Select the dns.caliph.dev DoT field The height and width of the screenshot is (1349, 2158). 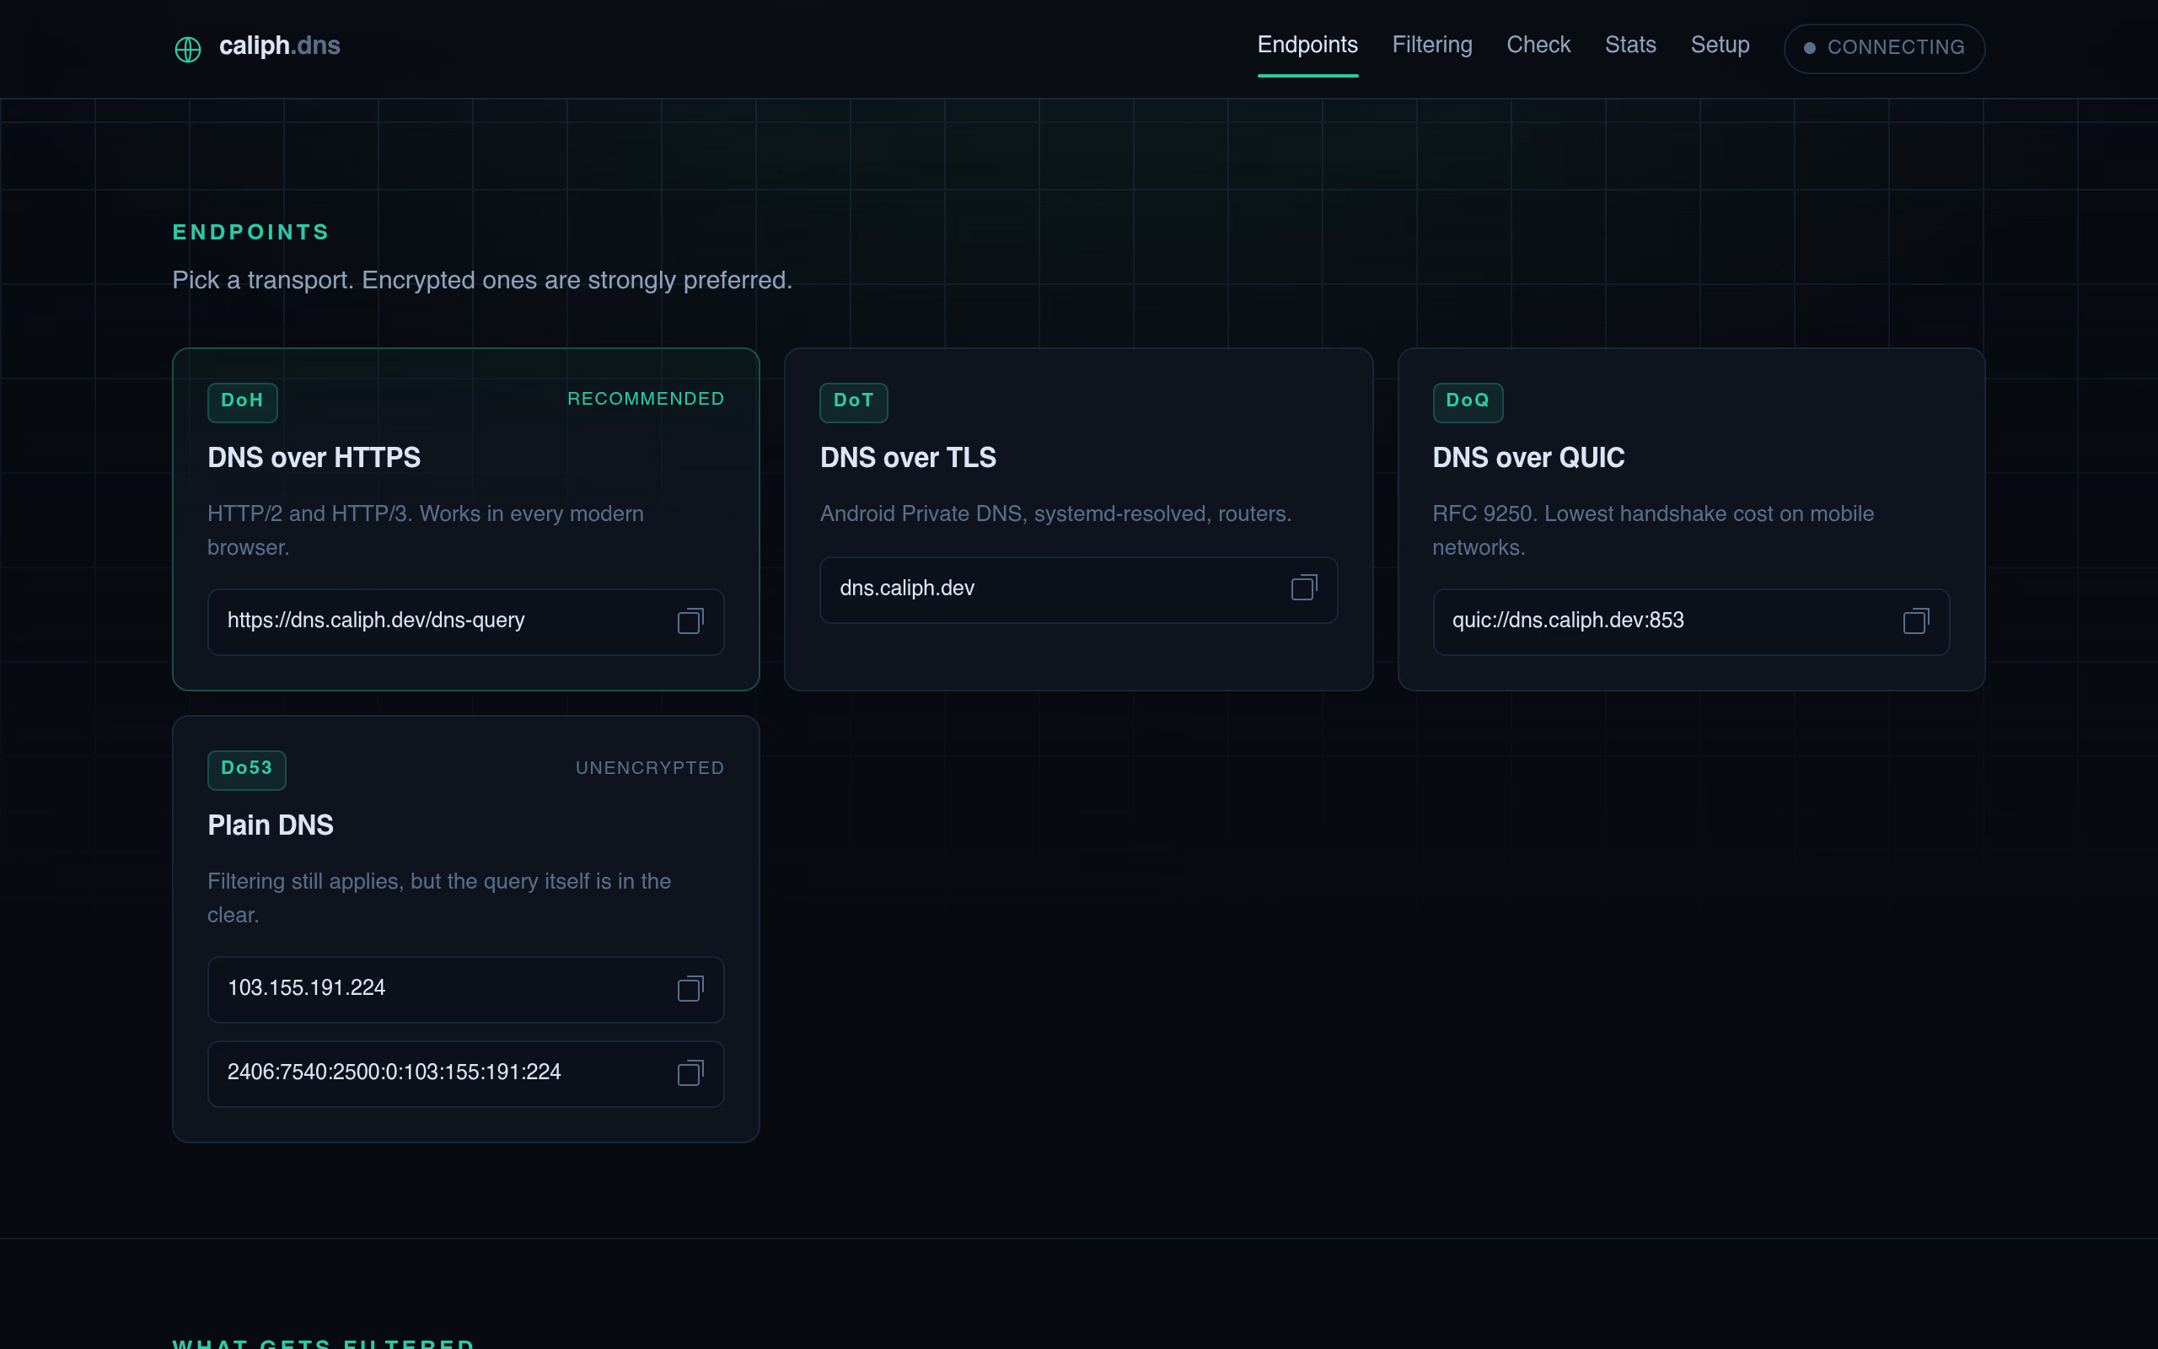point(1078,589)
